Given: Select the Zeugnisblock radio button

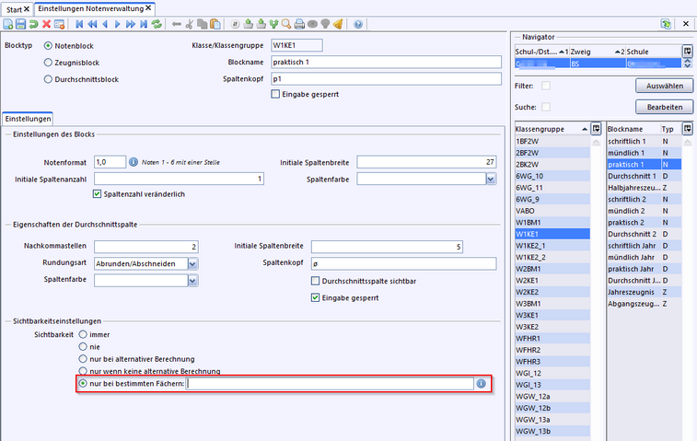Looking at the screenshot, I should pos(49,63).
